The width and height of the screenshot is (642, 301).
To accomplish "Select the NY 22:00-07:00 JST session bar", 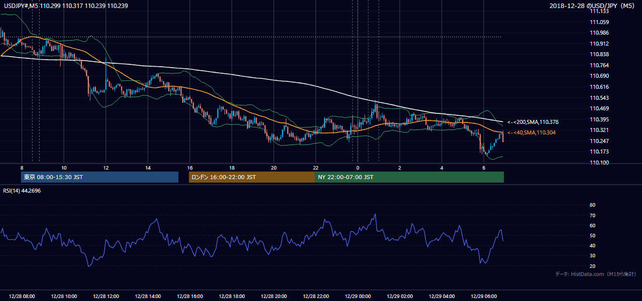I will [409, 177].
